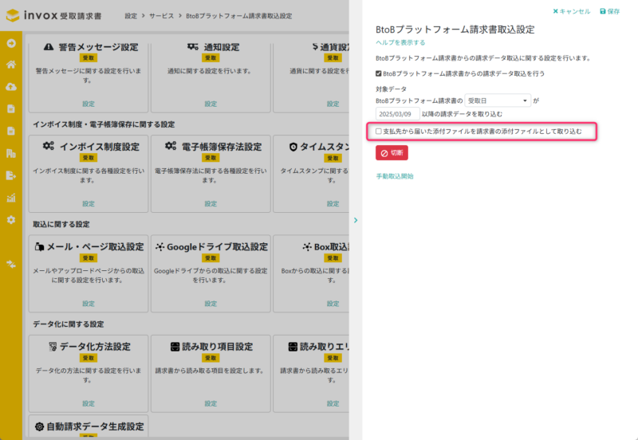Click the gears icon of 電子帳簿保存法設定
This screenshot has width=638, height=440.
click(171, 146)
